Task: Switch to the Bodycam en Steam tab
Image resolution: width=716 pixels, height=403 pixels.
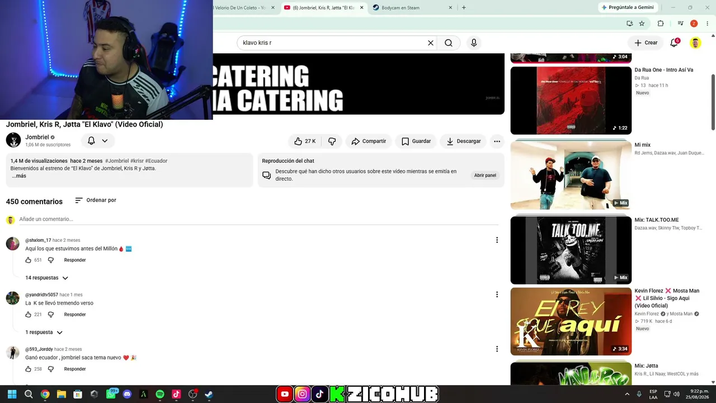Action: click(x=413, y=8)
